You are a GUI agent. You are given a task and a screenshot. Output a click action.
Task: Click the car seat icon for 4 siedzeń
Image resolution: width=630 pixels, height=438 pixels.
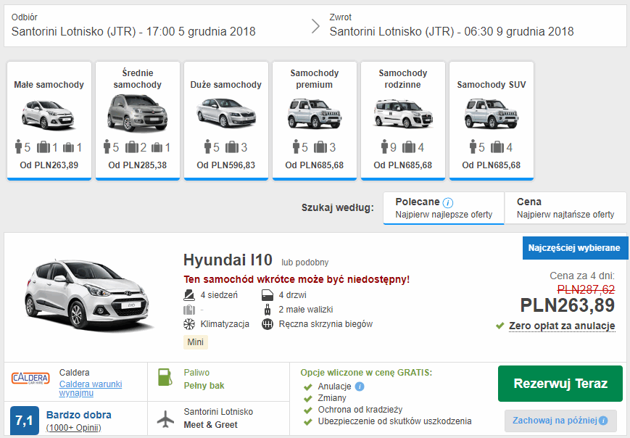click(x=189, y=295)
